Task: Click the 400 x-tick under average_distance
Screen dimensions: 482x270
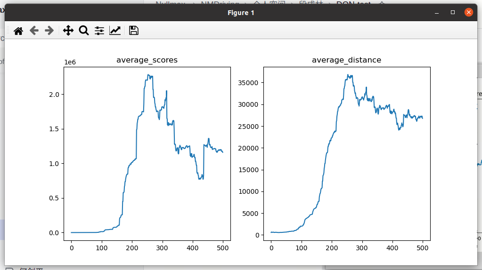Action: 392,248
